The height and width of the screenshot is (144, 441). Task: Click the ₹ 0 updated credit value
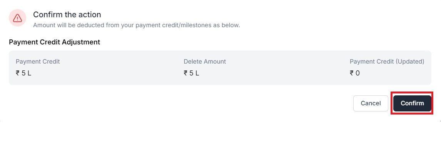pyautogui.click(x=355, y=73)
